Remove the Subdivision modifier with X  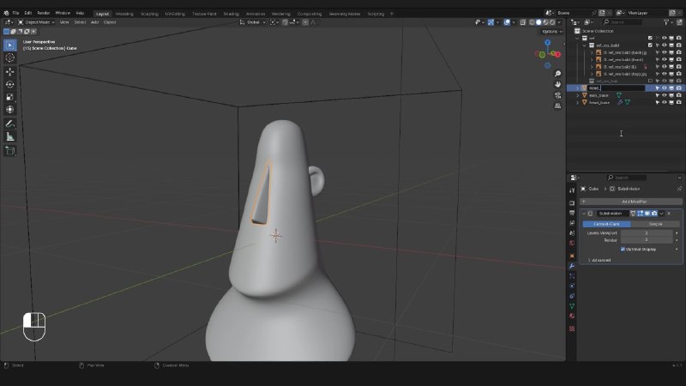(x=669, y=213)
